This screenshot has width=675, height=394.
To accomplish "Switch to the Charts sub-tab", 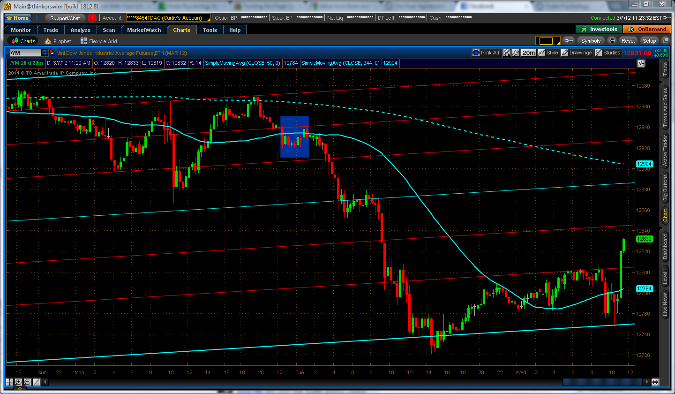I will click(x=23, y=41).
